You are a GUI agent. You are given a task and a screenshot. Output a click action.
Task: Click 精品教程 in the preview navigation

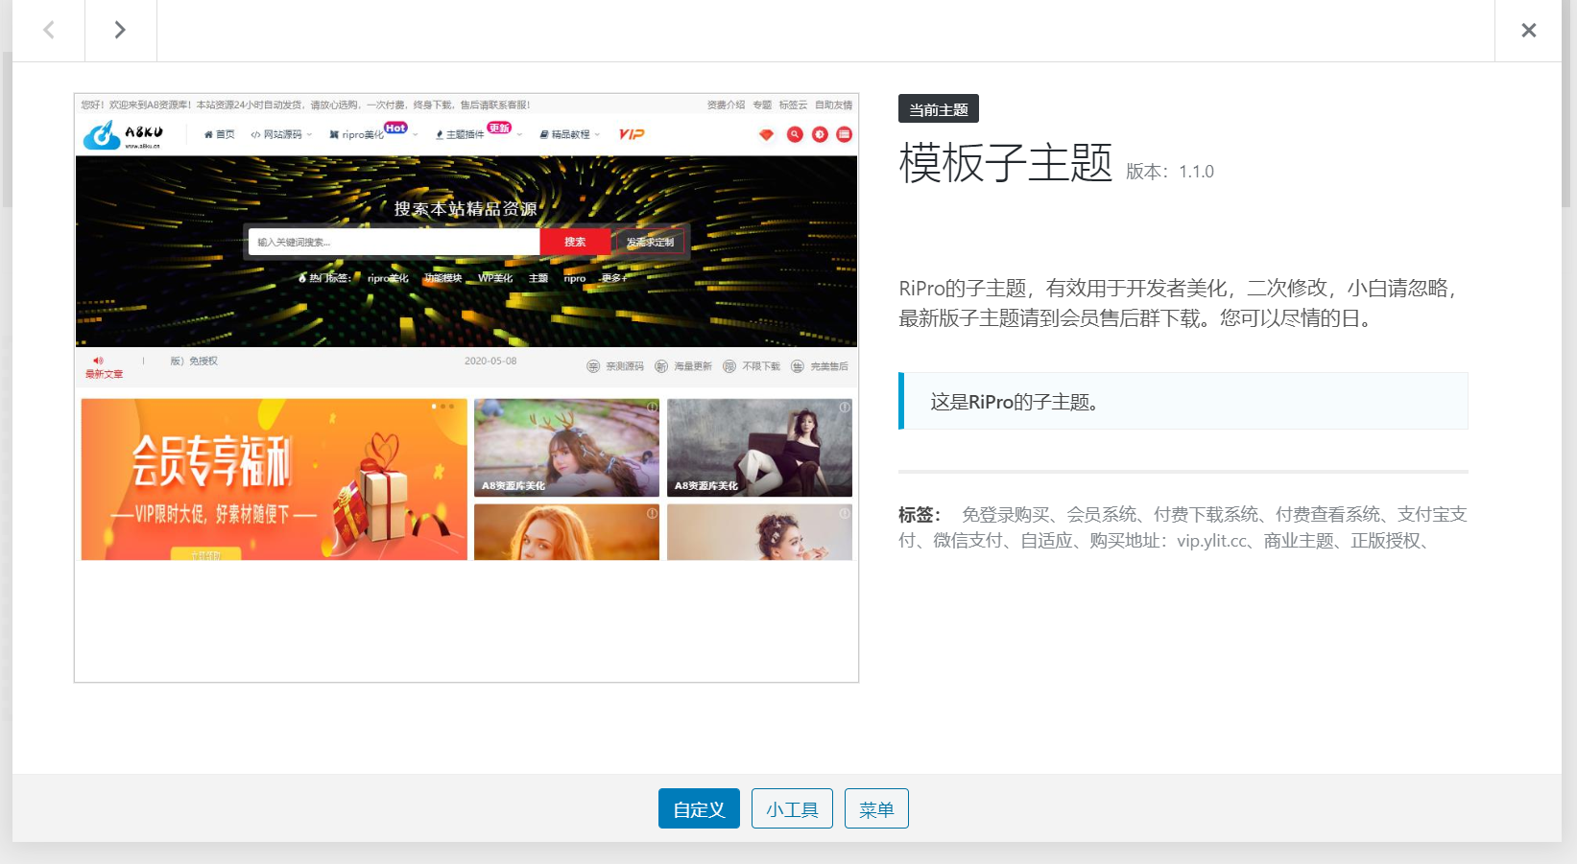[569, 134]
